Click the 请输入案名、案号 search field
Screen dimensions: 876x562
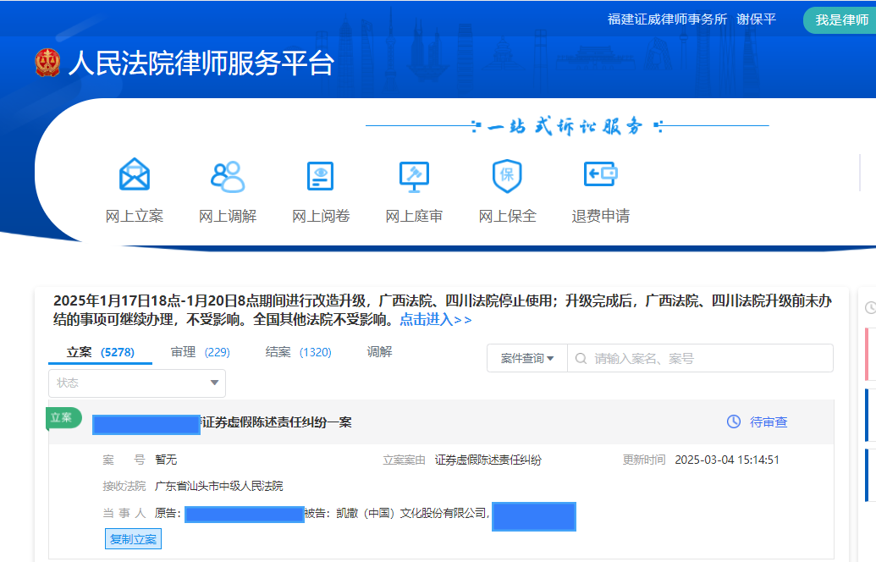(700, 358)
